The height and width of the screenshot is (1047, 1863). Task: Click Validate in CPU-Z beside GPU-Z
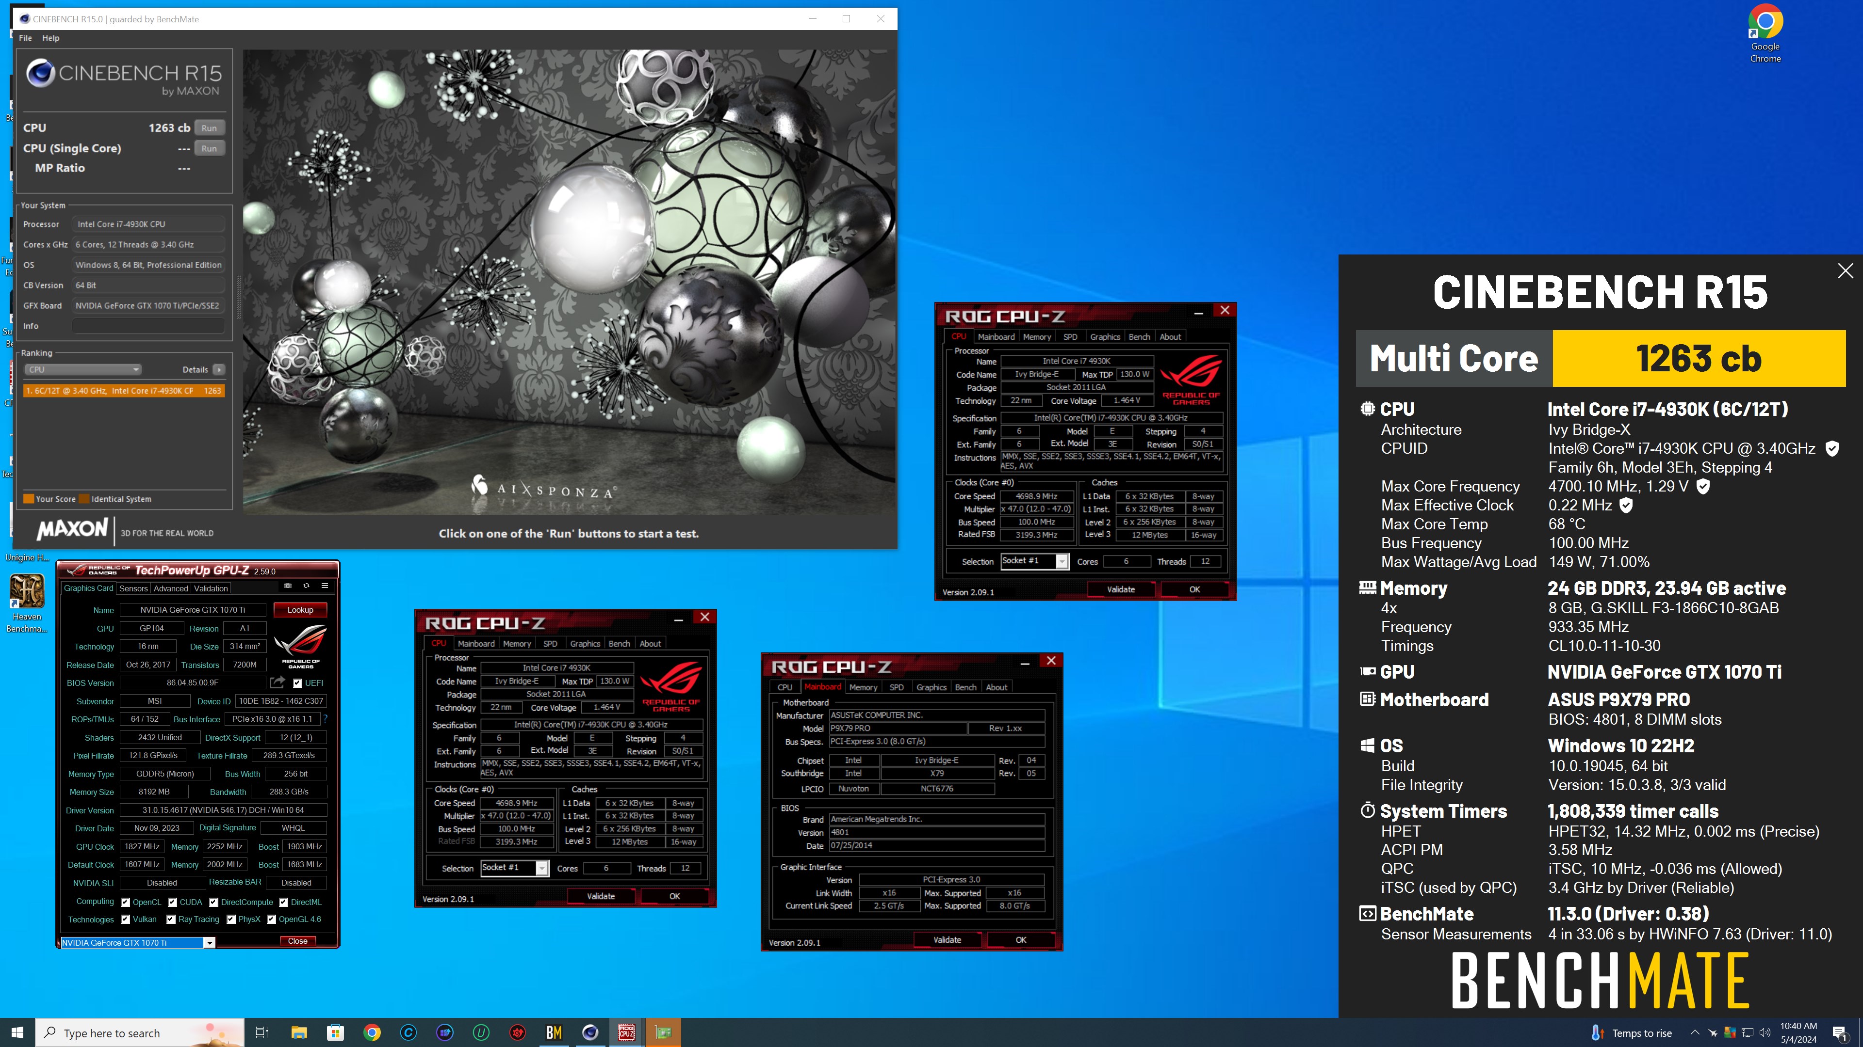(600, 896)
